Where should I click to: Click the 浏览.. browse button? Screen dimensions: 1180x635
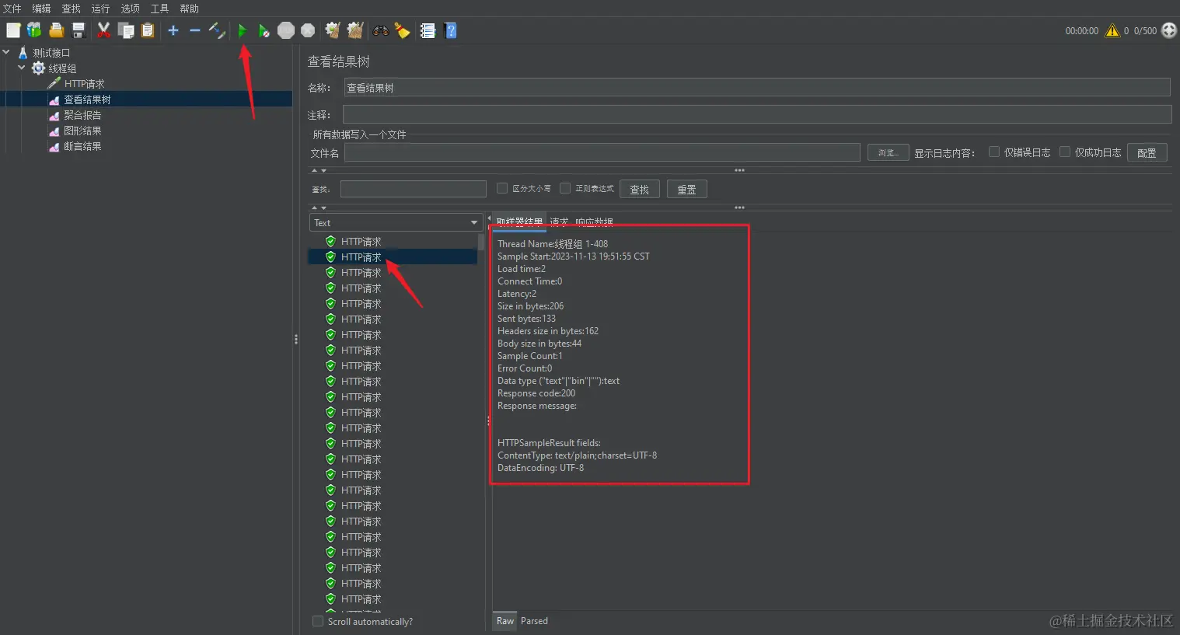click(x=888, y=152)
